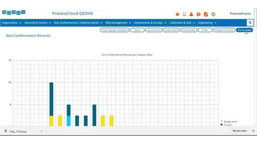Click the IT error legend label

[228, 125]
